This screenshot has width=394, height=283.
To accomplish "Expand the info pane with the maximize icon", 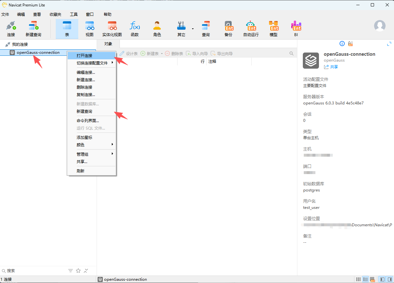I will pos(389,44).
